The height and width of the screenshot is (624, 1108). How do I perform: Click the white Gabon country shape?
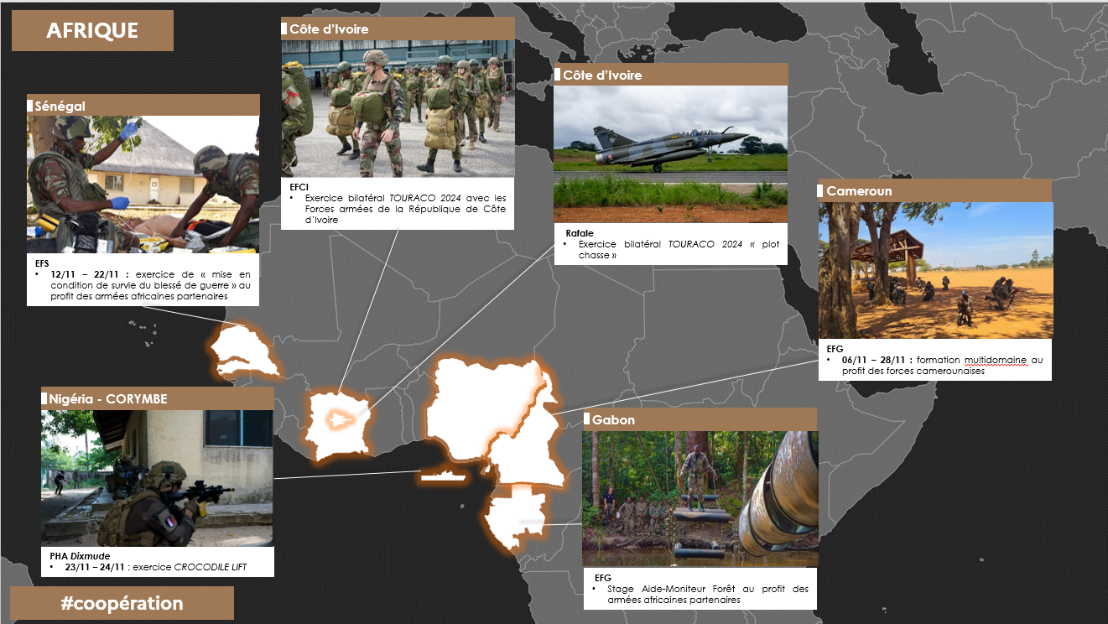tap(518, 516)
